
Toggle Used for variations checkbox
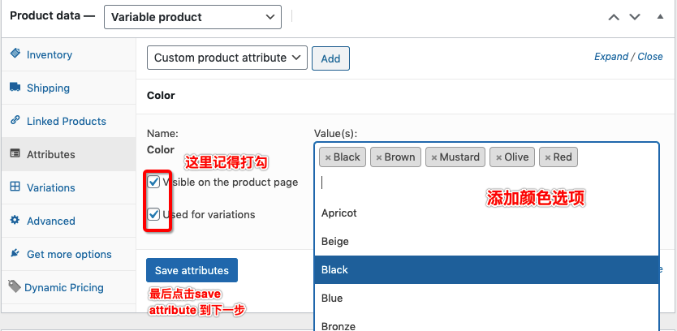pyautogui.click(x=154, y=215)
